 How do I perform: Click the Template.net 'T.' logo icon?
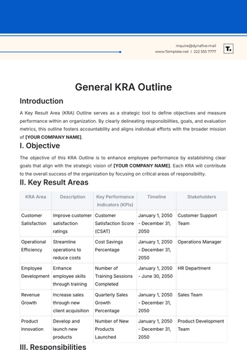(x=228, y=49)
